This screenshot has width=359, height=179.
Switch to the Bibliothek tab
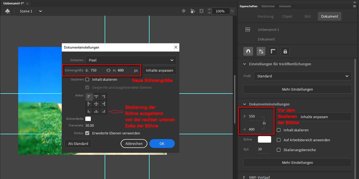(x=268, y=6)
